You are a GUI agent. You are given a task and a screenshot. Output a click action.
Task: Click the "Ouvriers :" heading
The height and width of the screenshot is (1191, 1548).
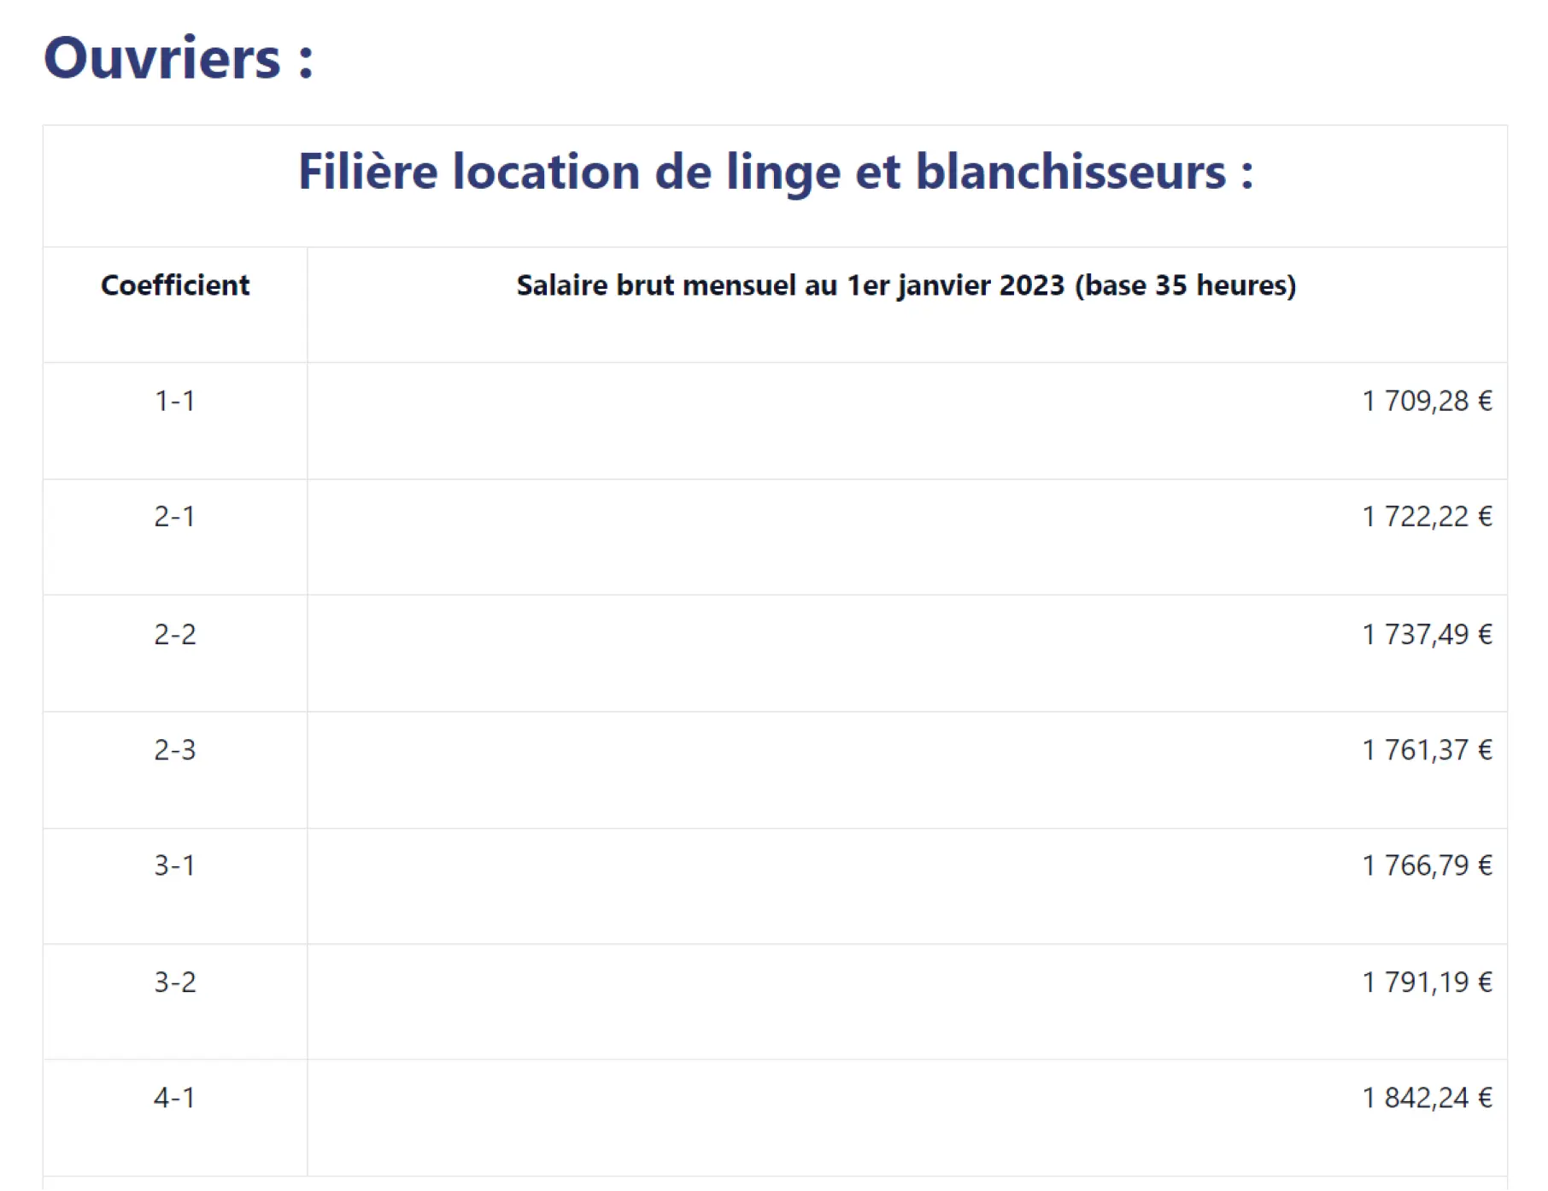tap(179, 58)
